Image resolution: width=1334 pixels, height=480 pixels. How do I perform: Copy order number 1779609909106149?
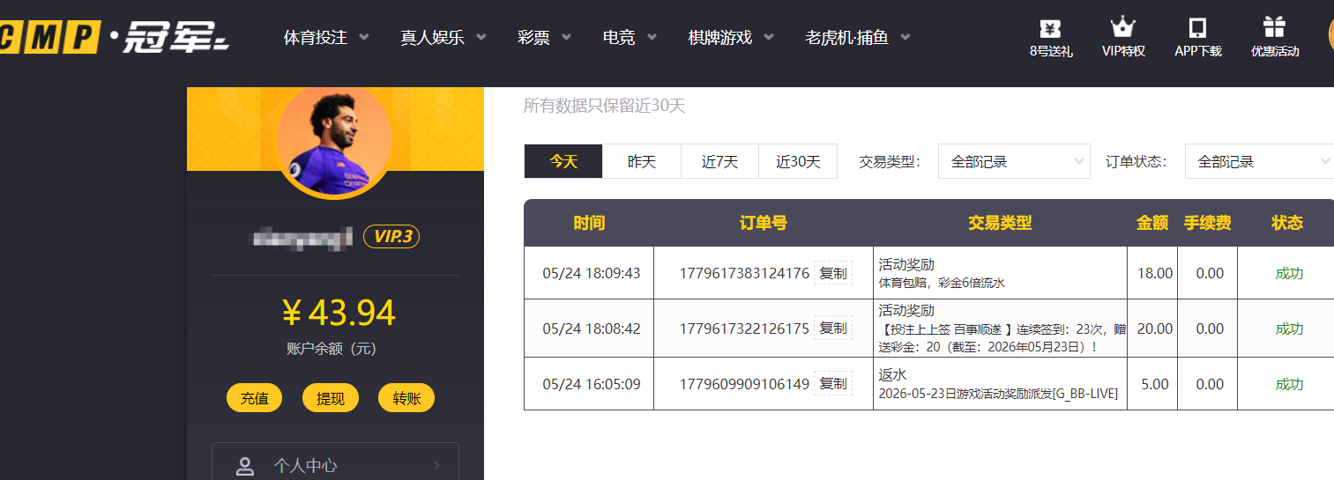(833, 383)
